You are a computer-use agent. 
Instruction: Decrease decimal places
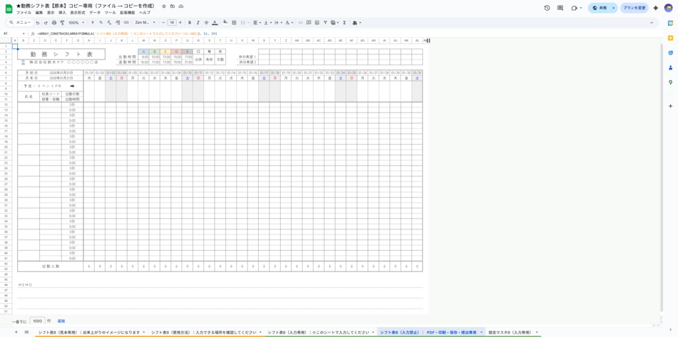coord(109,23)
